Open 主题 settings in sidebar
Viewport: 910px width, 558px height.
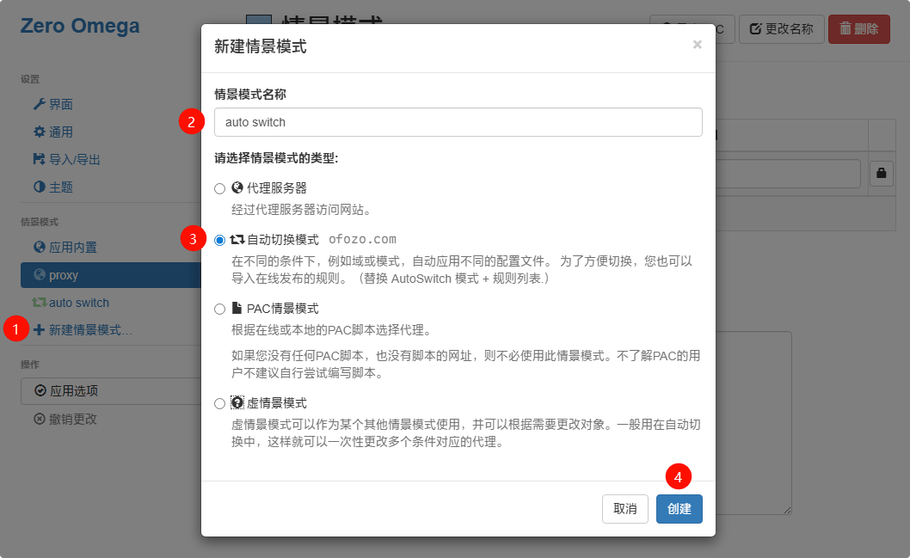(x=60, y=187)
